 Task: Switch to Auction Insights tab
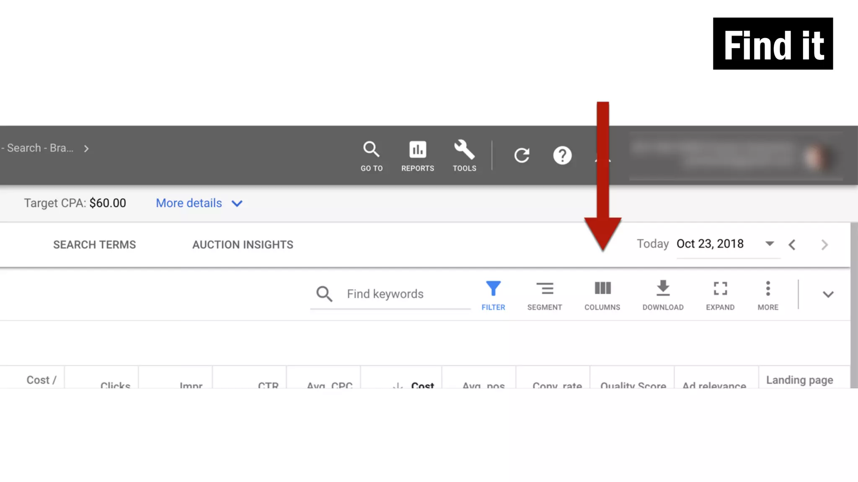pos(243,245)
